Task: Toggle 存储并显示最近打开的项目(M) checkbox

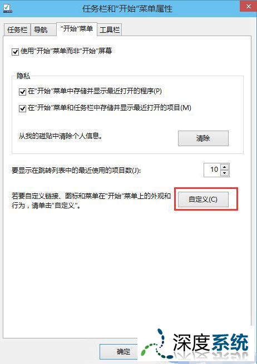Action: tap(22, 108)
